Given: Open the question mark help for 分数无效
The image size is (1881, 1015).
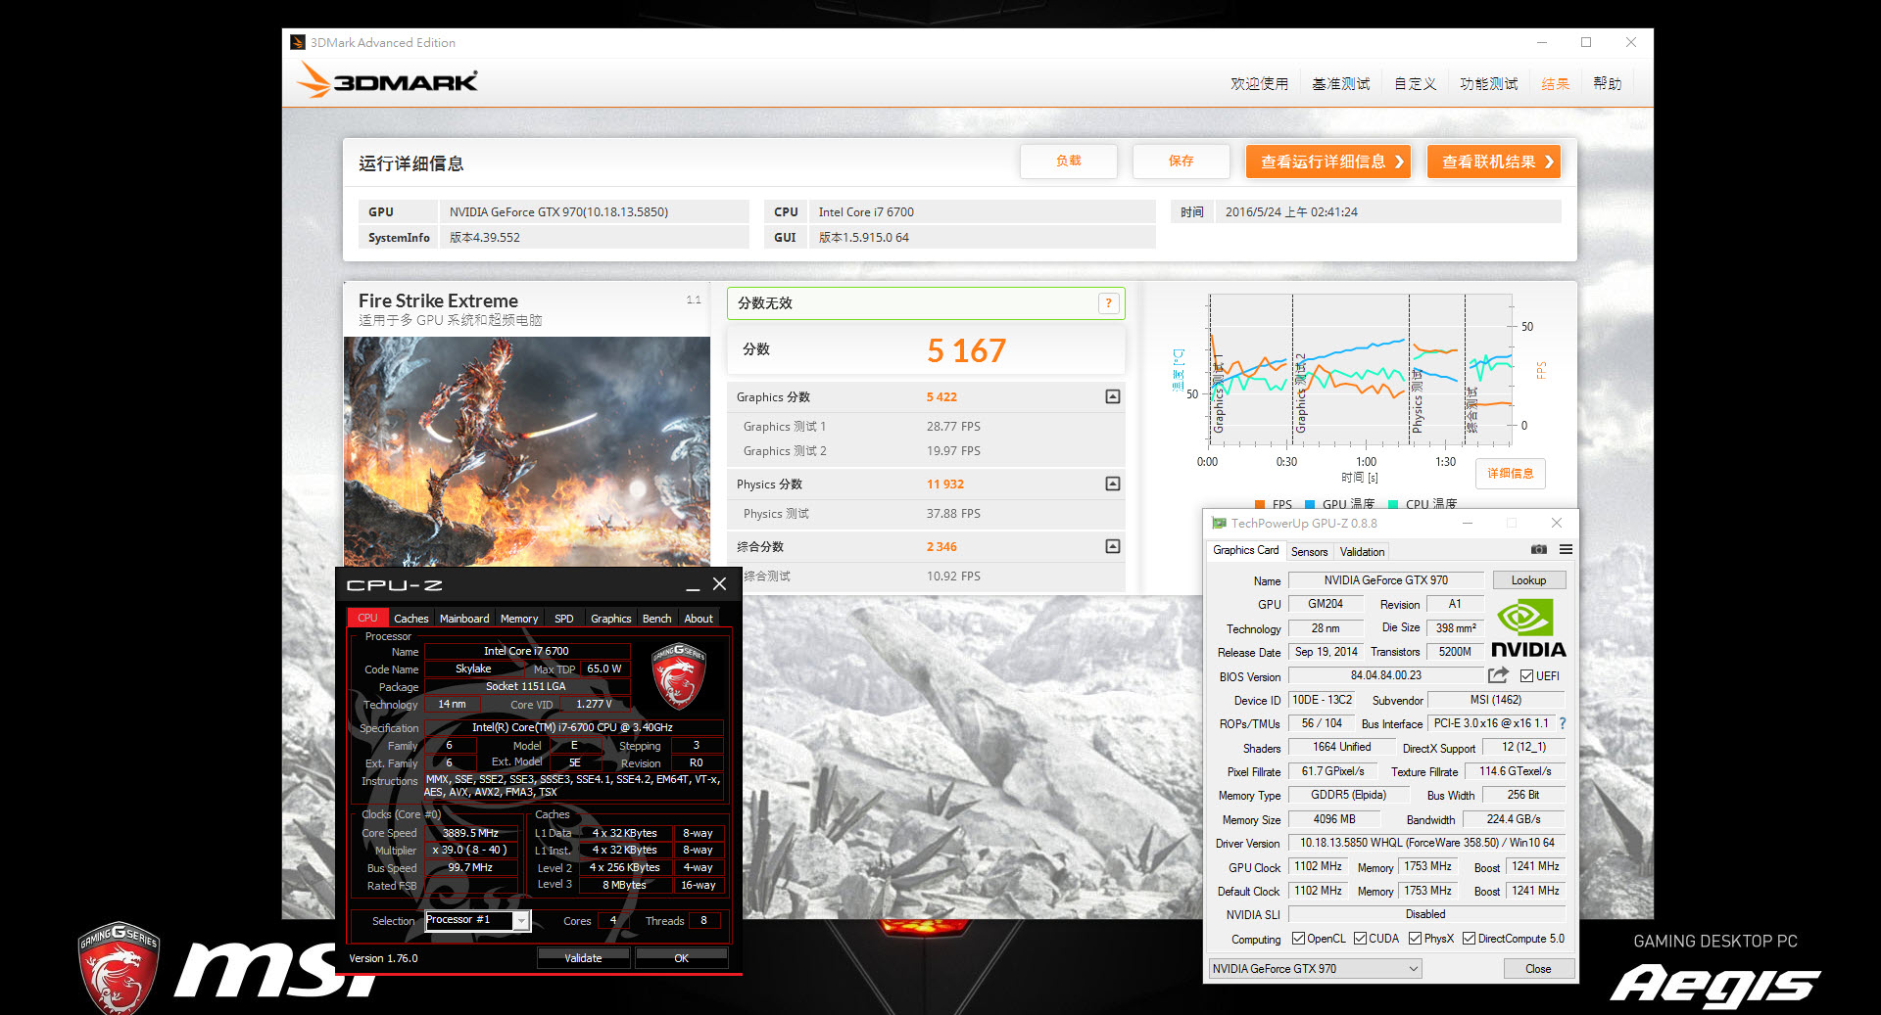Looking at the screenshot, I should (x=1108, y=303).
